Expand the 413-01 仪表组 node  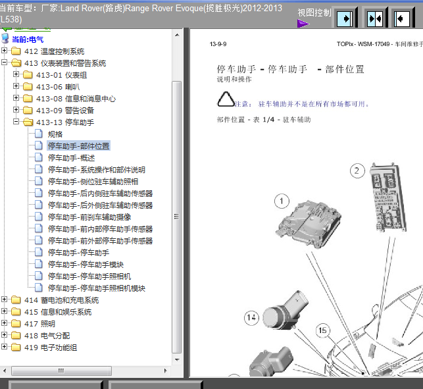pos(16,74)
